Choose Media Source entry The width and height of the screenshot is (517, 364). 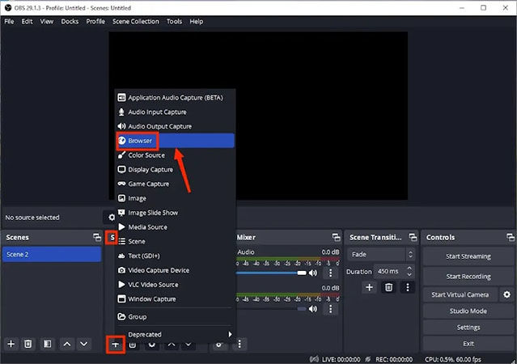[175, 226]
